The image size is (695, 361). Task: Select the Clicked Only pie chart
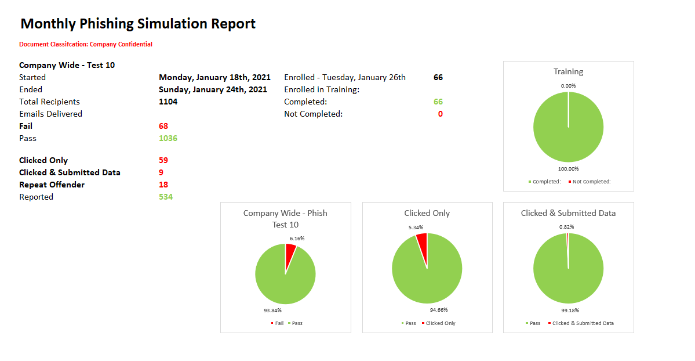tap(427, 268)
